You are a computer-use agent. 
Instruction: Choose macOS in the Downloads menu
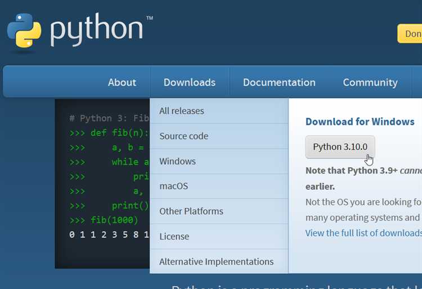click(x=219, y=186)
